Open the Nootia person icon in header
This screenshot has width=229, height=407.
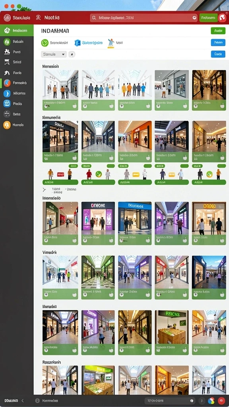[x=39, y=17]
